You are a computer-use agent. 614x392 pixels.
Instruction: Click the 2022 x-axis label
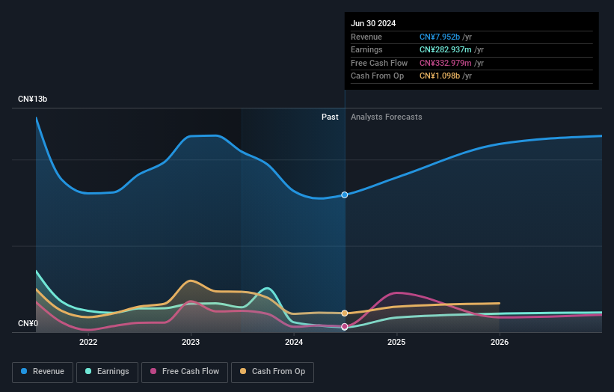pos(88,343)
